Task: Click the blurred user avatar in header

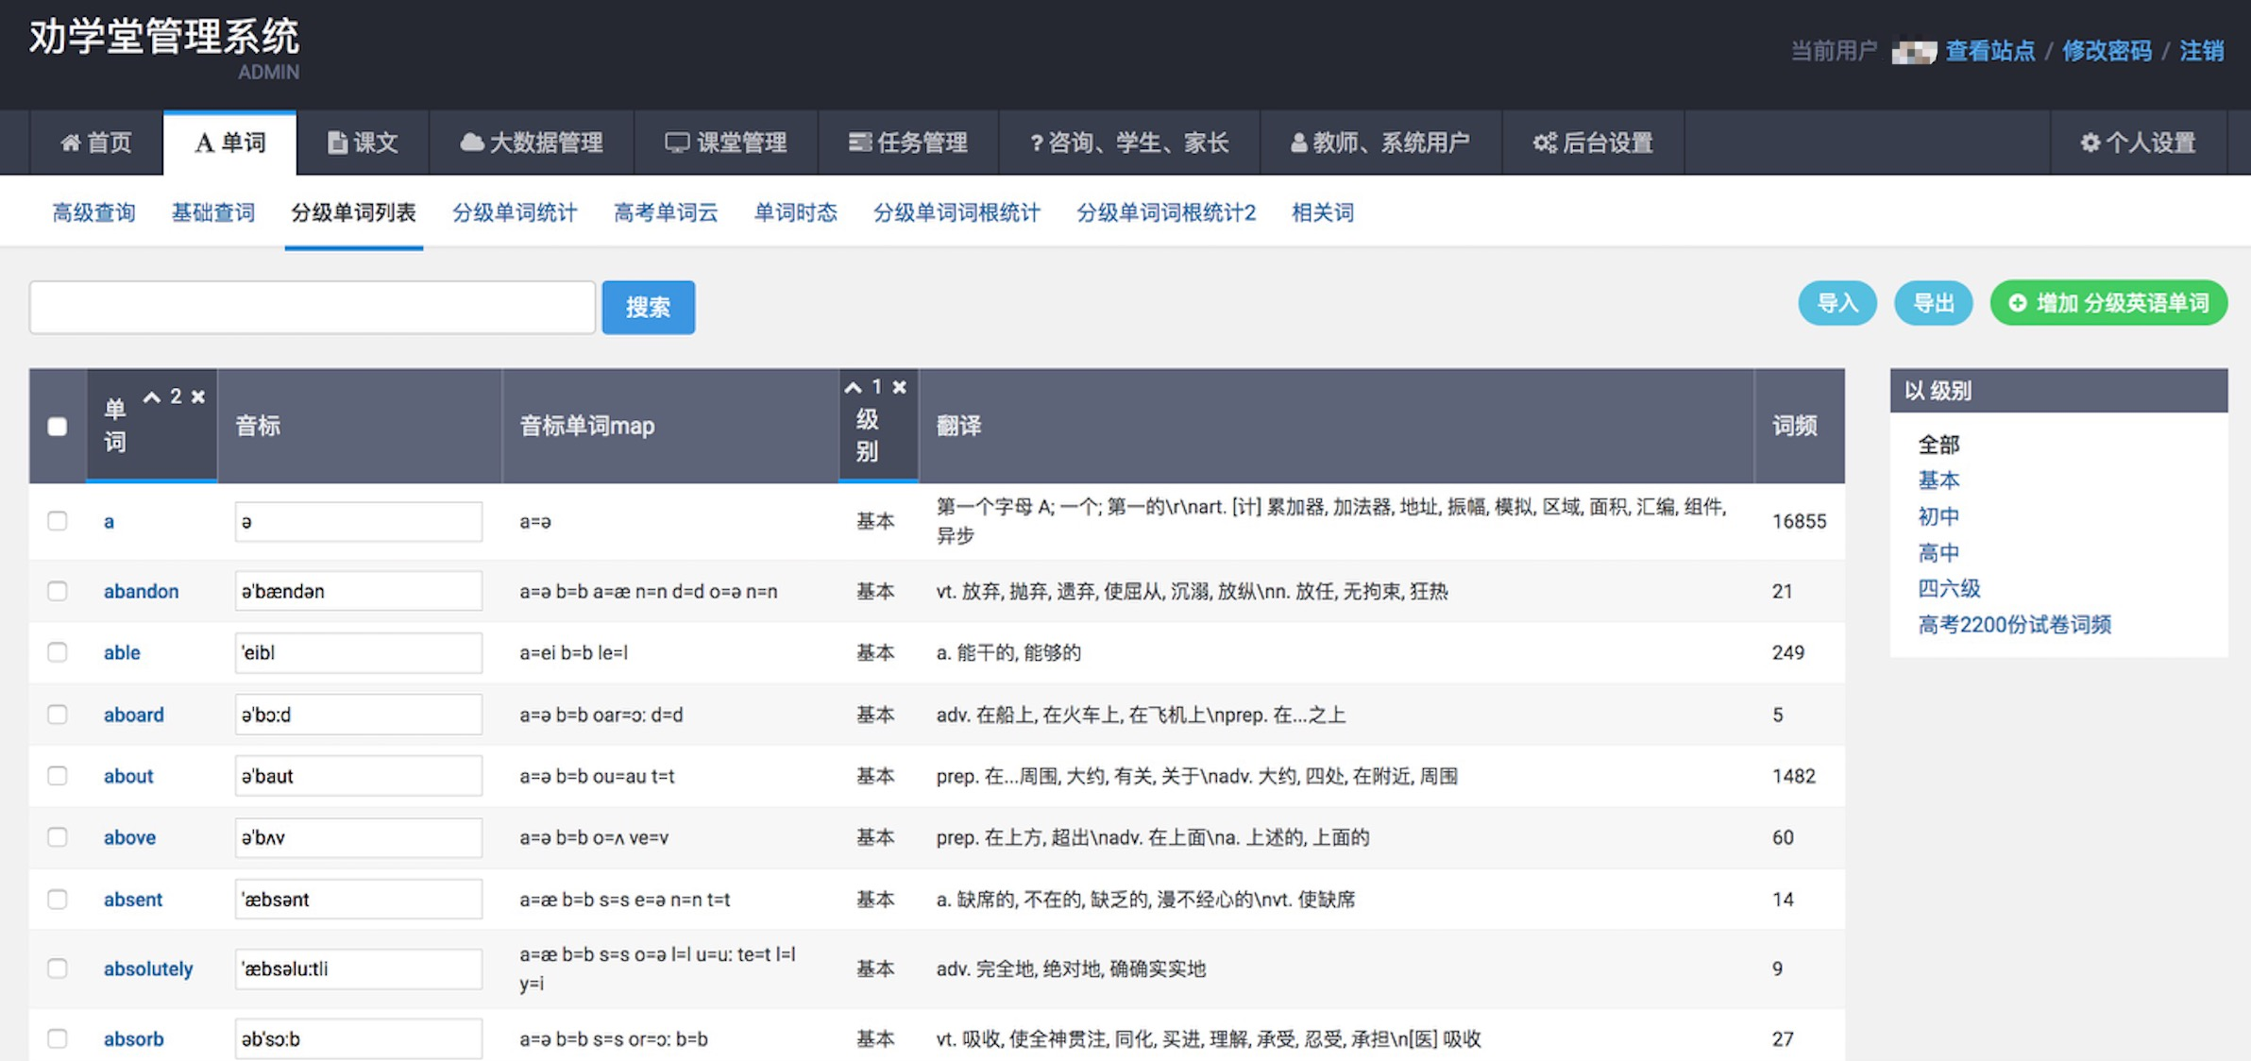Action: [x=1914, y=51]
